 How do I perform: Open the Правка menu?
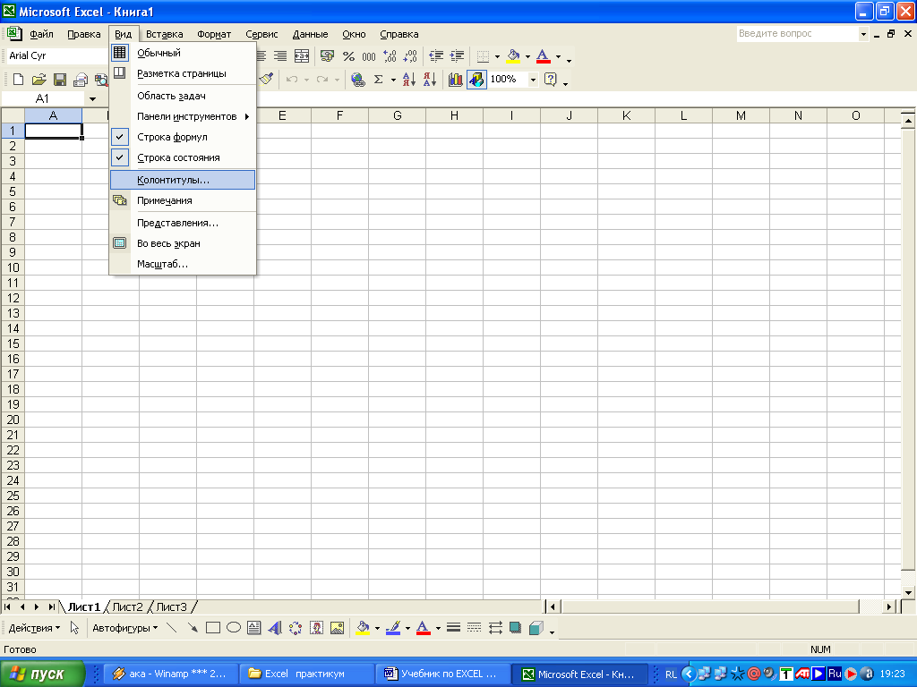(83, 35)
